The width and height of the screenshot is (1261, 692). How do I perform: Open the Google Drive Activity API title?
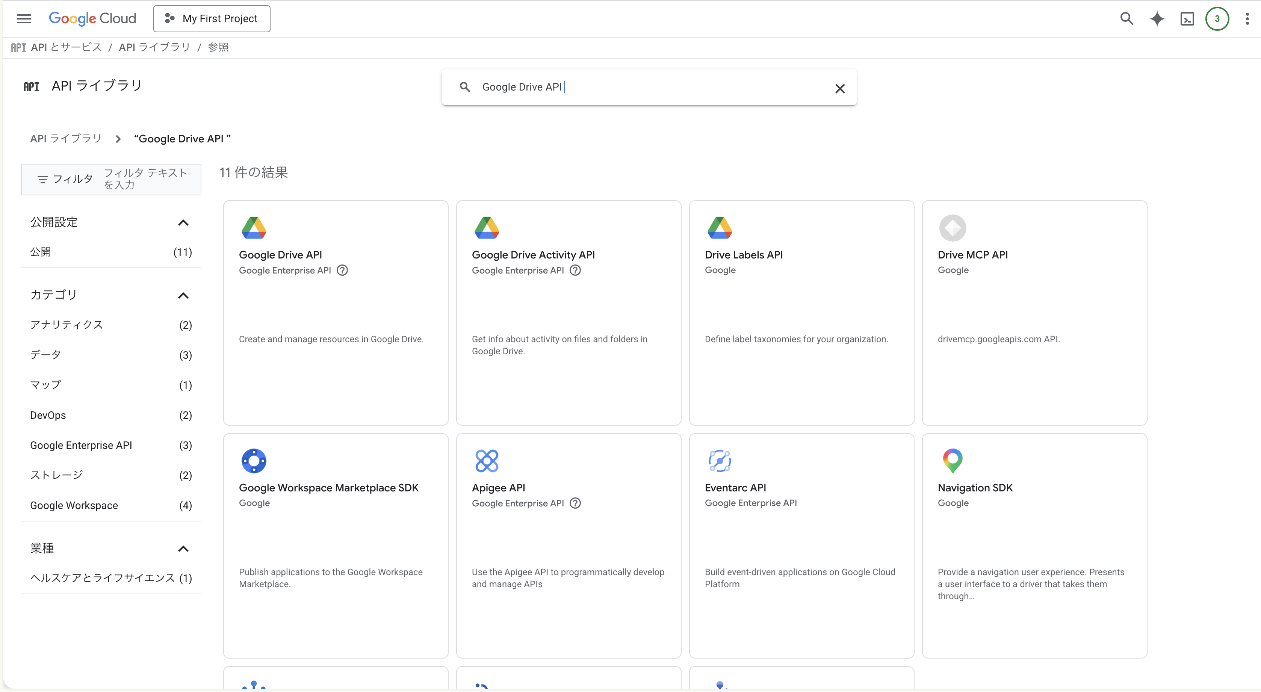tap(533, 255)
